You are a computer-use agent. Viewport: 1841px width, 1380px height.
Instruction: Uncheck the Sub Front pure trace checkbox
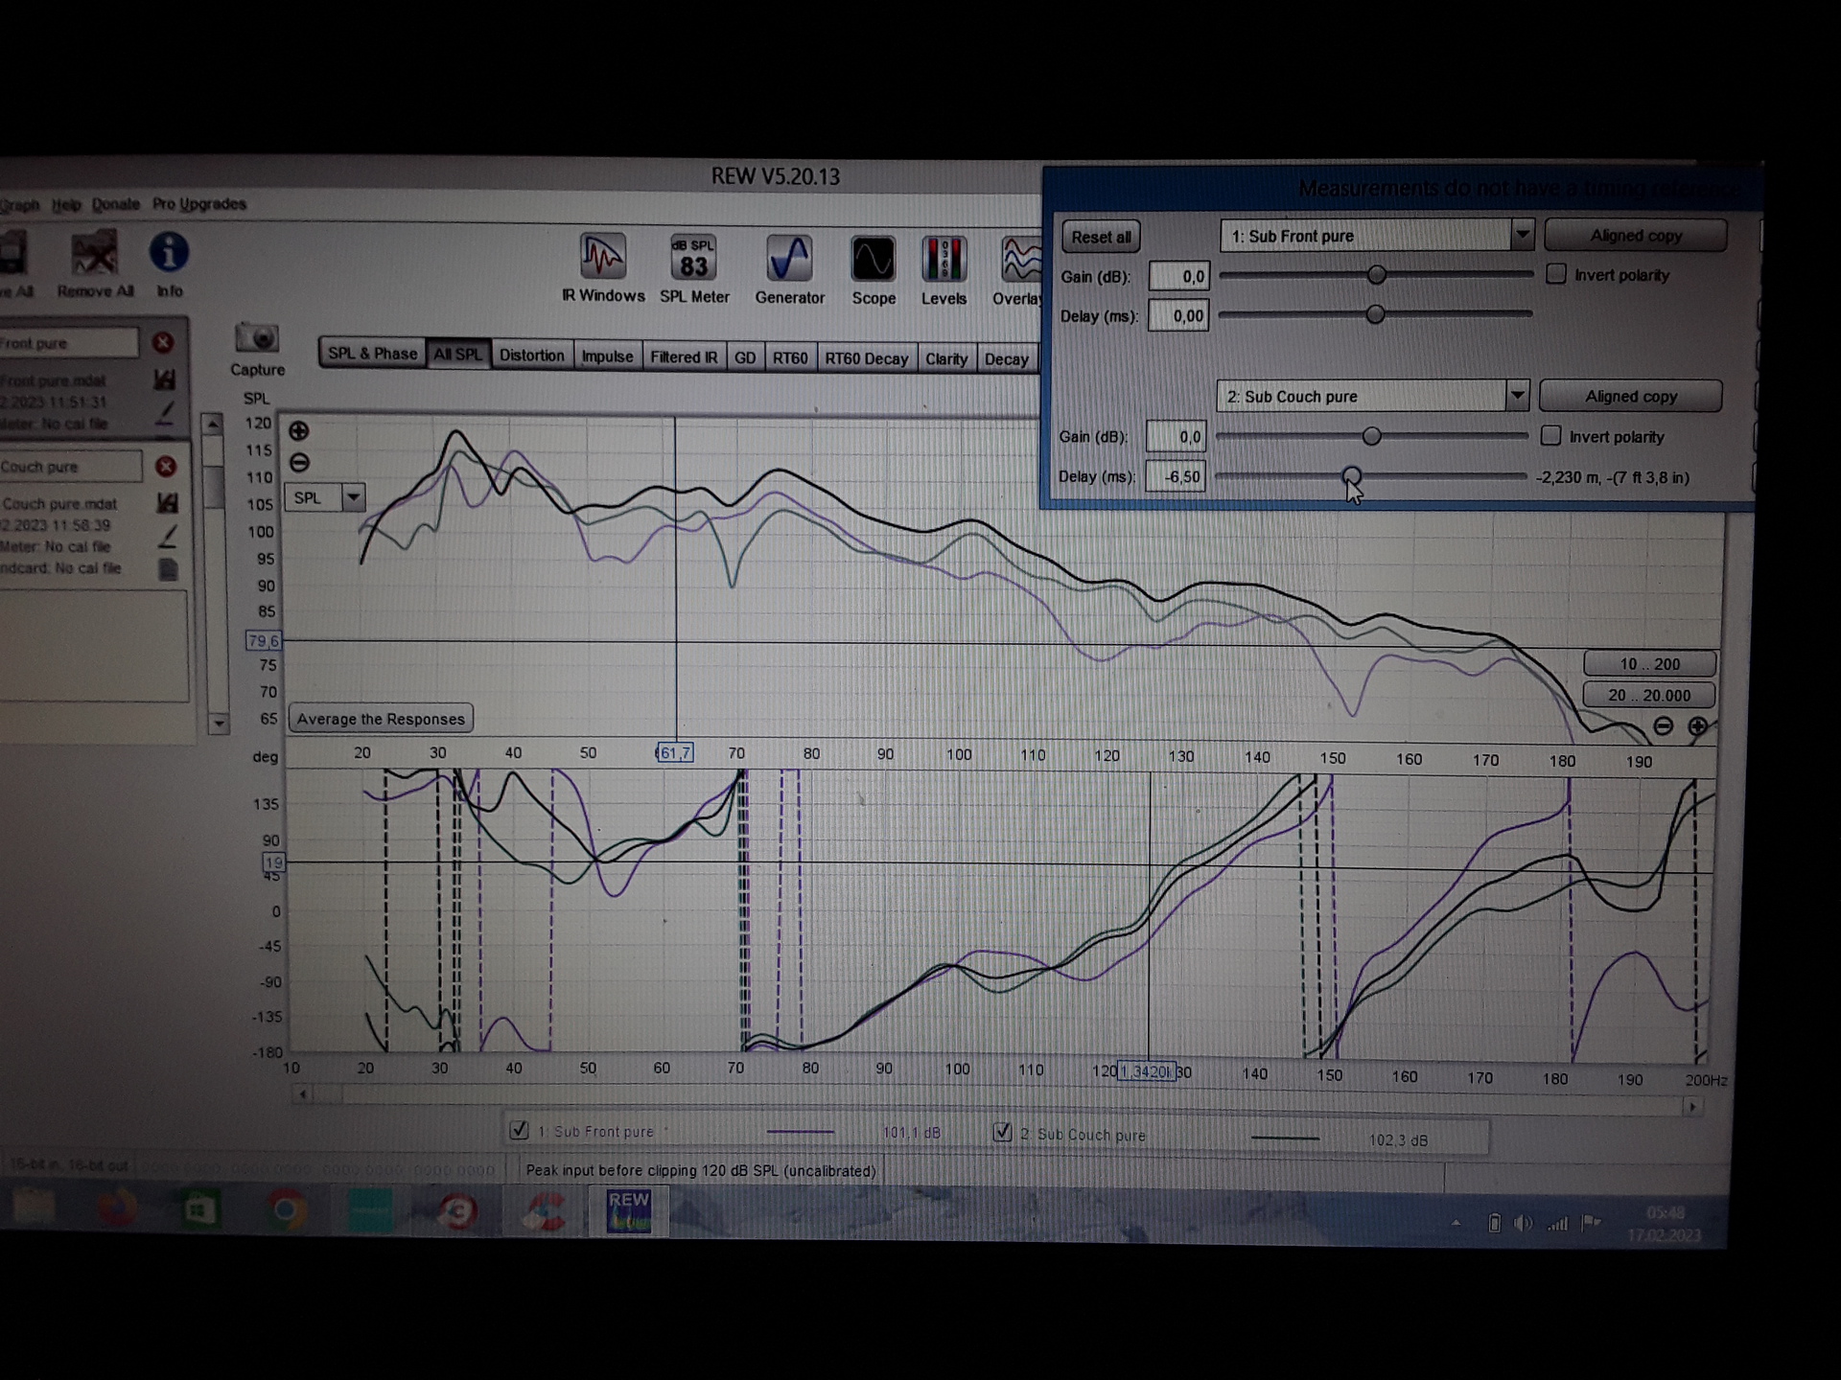coord(519,1130)
